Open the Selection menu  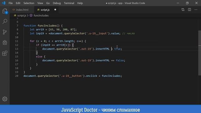click(29, 3)
